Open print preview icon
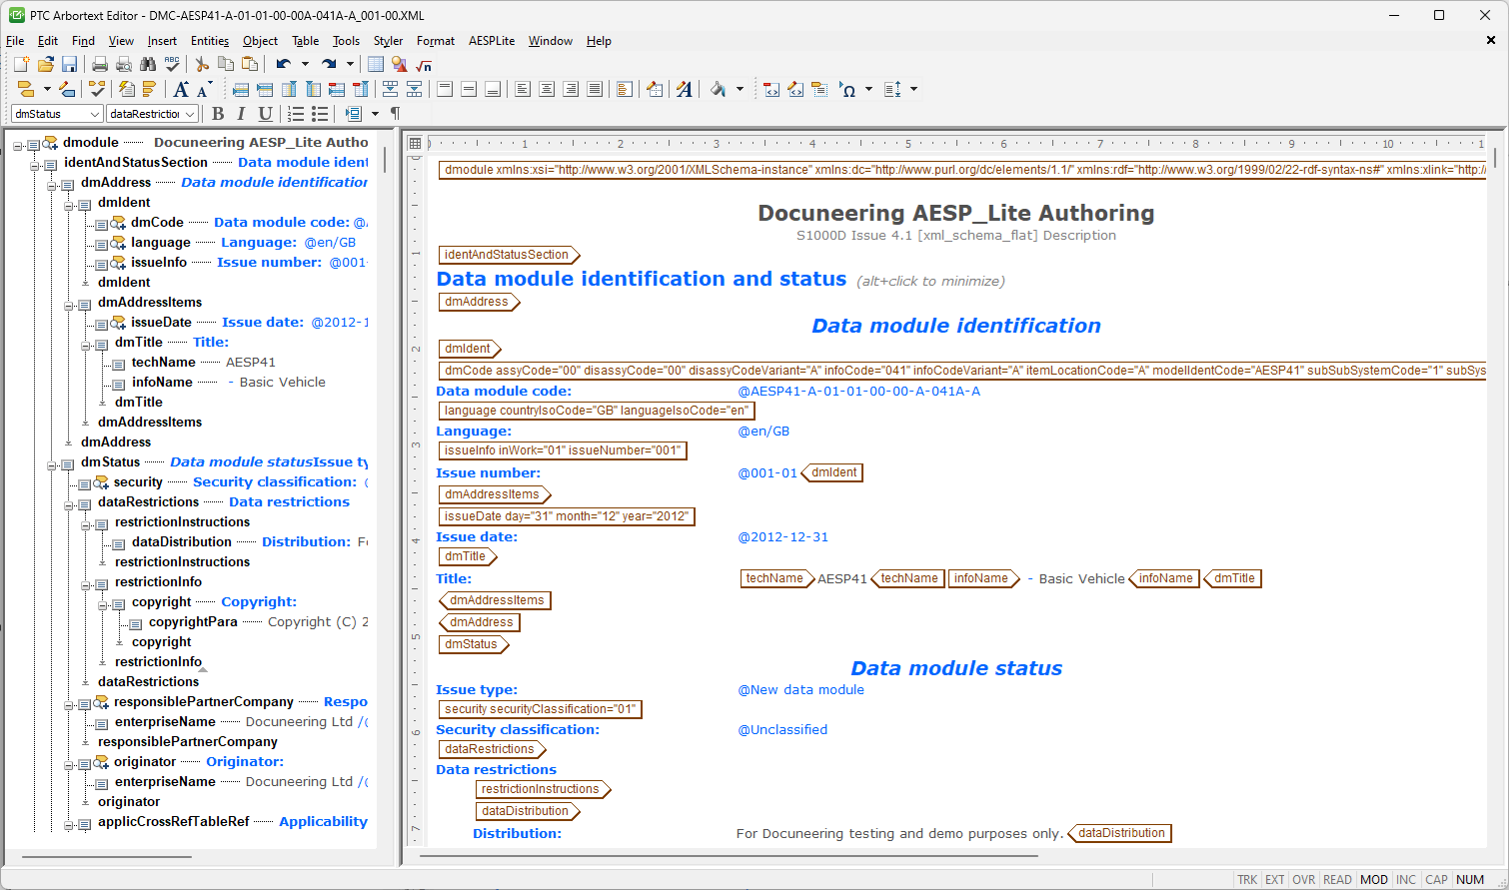The image size is (1509, 890). [124, 64]
